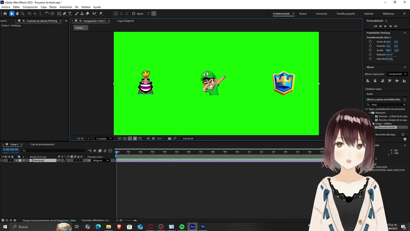
Task: Select the Clone Stamp tool
Action: (x=82, y=13)
